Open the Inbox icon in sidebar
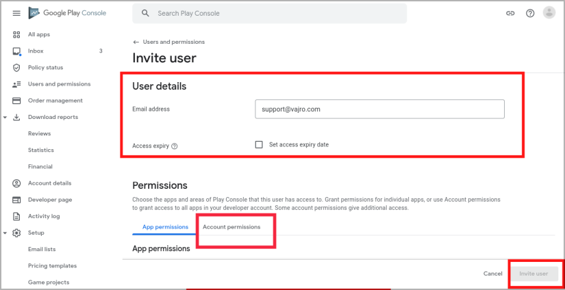 (x=16, y=51)
